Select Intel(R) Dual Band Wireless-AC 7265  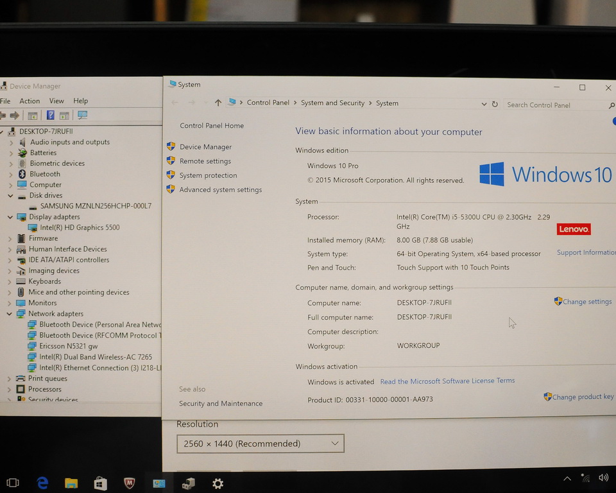tap(96, 357)
